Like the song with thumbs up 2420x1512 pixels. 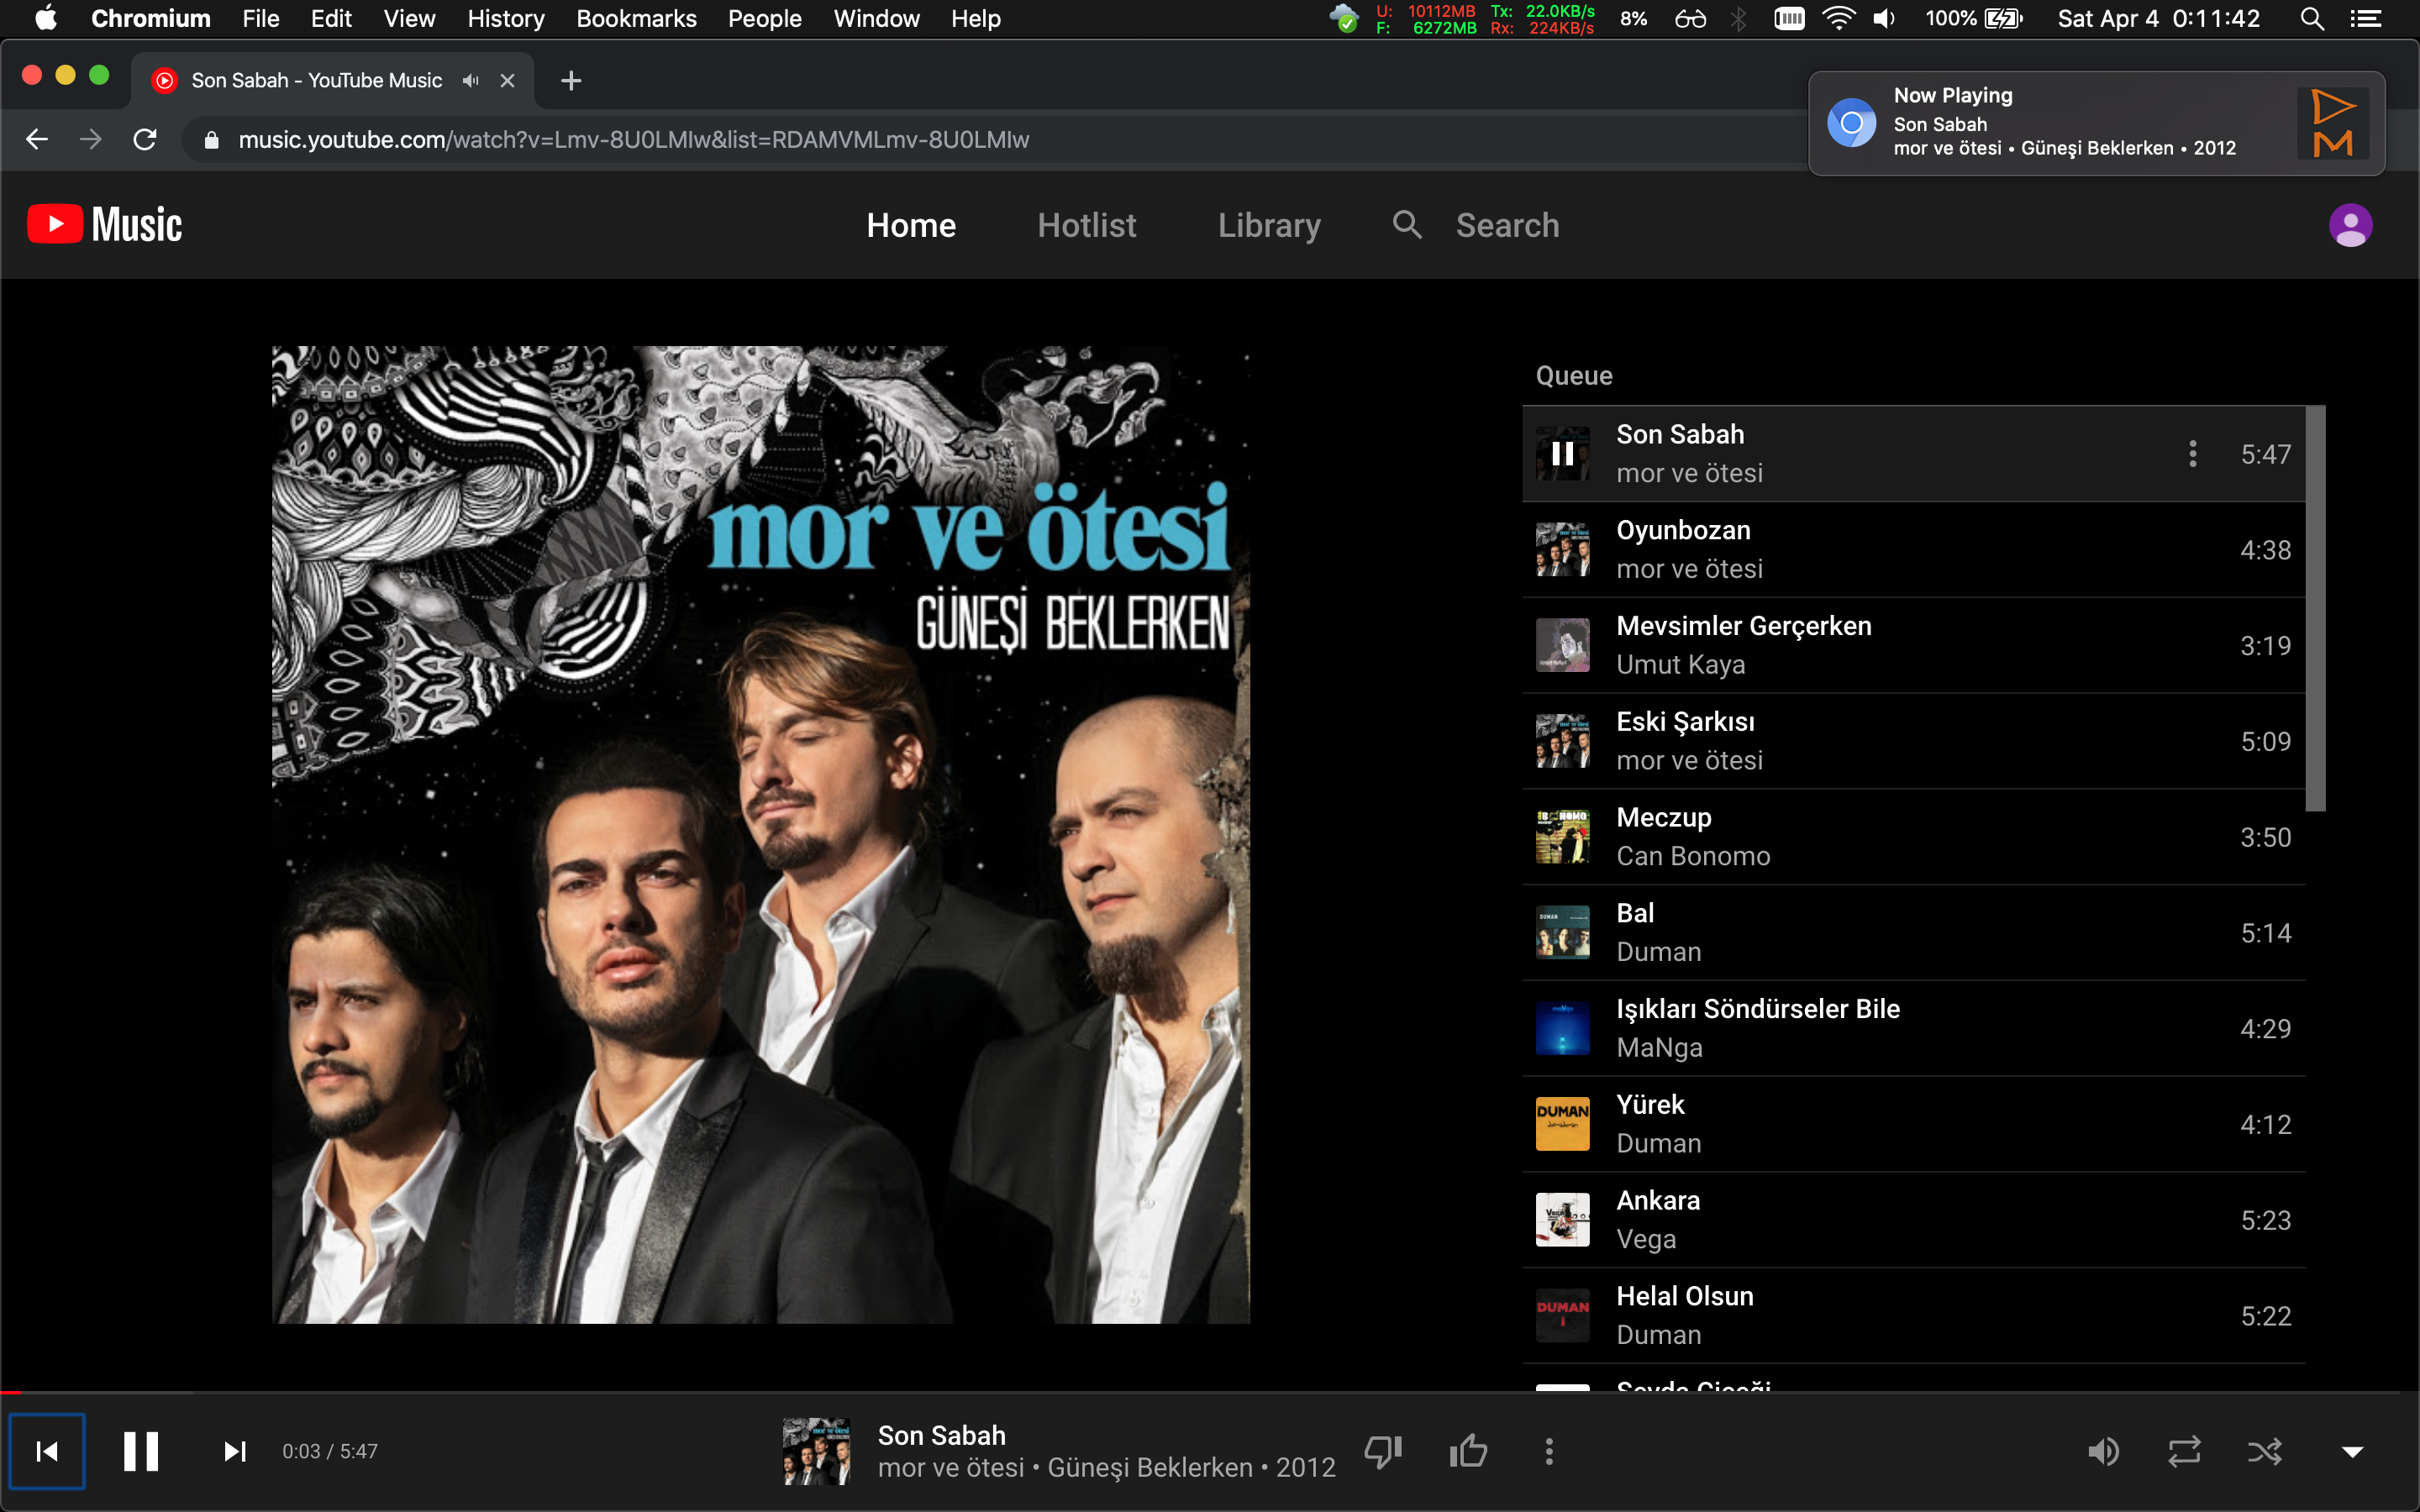click(1468, 1451)
